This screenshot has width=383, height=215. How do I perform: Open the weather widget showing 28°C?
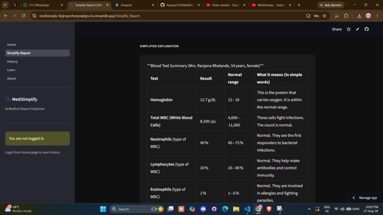point(19,209)
